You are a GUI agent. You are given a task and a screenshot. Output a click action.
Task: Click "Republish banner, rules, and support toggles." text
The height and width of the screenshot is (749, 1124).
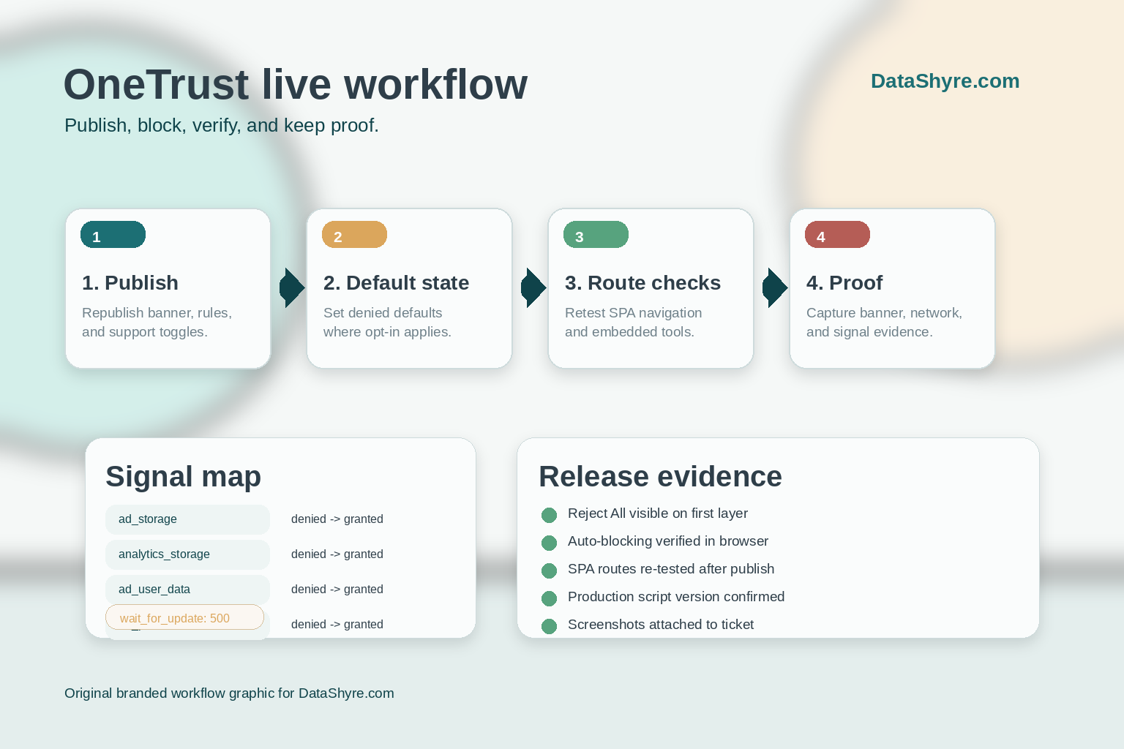point(157,323)
